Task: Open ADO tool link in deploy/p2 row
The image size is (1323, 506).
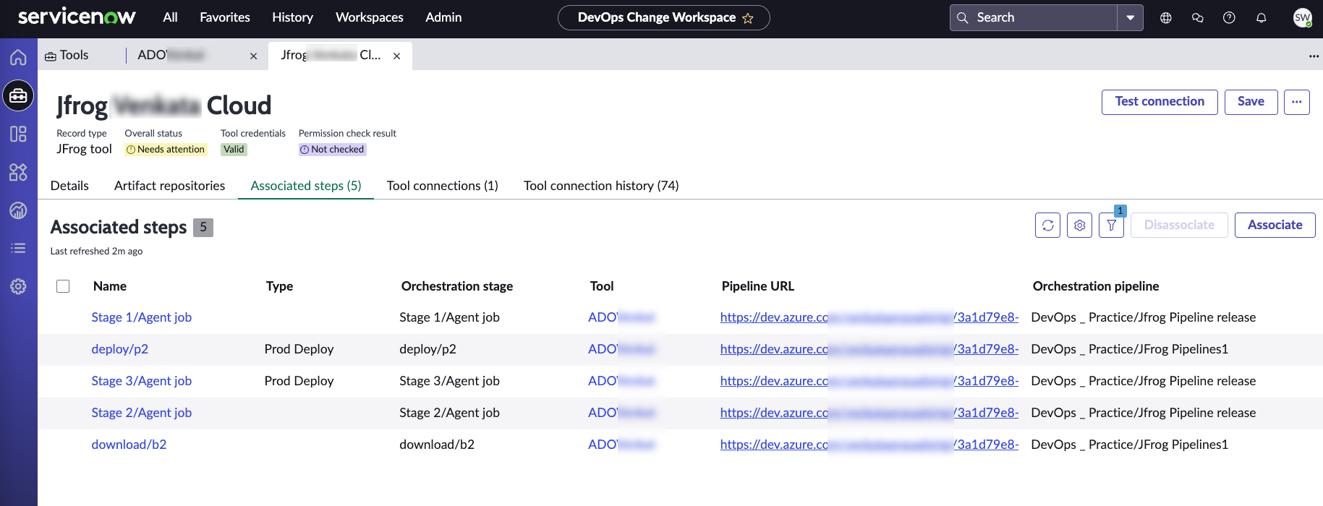Action: [621, 349]
